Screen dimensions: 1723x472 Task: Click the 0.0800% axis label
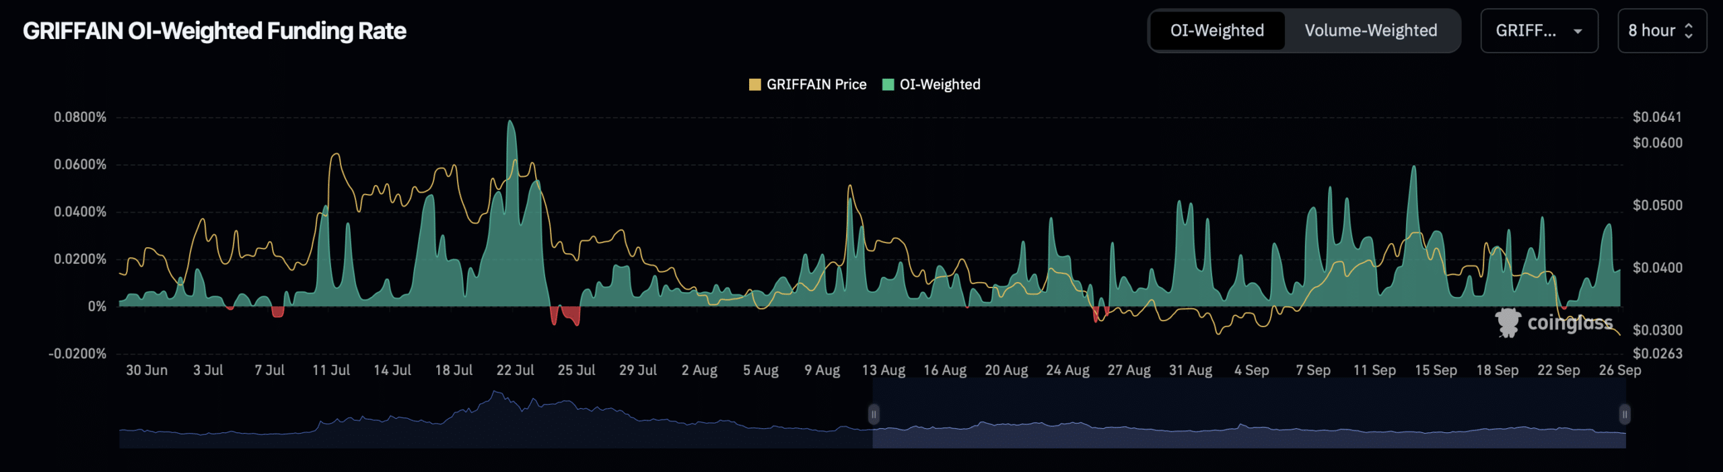[x=80, y=117]
